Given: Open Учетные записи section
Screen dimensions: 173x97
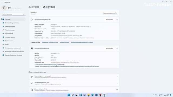Looking at the screenshot, I should (x=14, y=37).
